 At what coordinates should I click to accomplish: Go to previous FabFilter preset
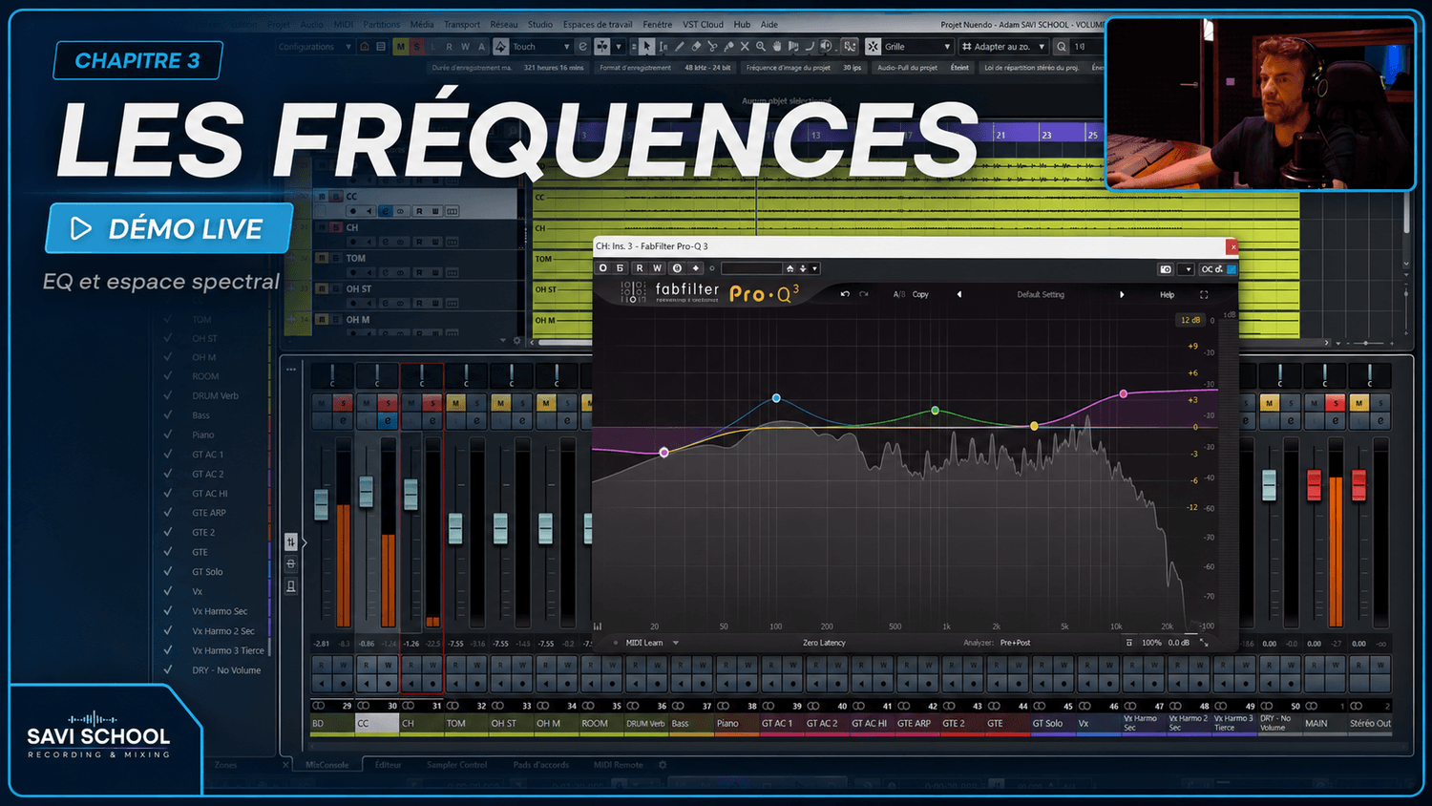point(959,294)
